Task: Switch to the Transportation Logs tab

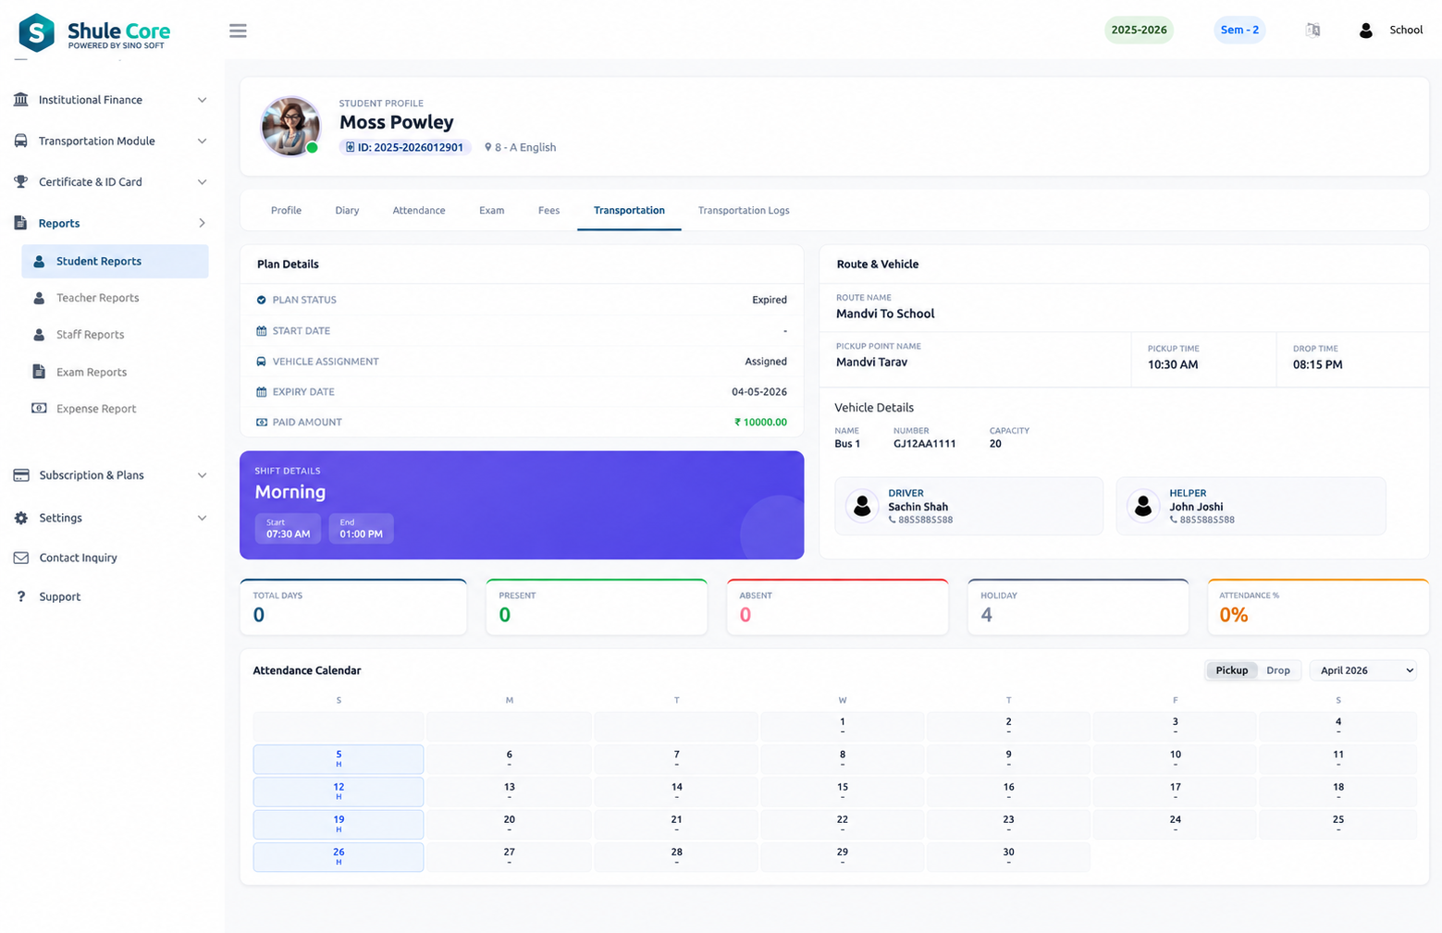Action: (x=744, y=211)
